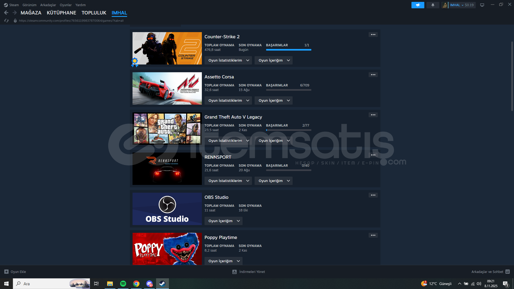Expand Oyun İçeriğim for Assetto Corsa
The height and width of the screenshot is (289, 514).
273,101
